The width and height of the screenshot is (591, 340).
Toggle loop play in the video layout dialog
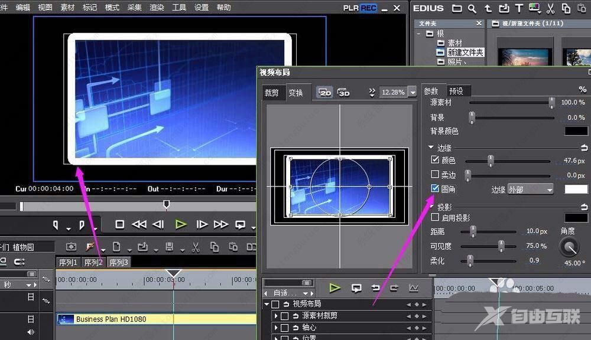point(356,289)
